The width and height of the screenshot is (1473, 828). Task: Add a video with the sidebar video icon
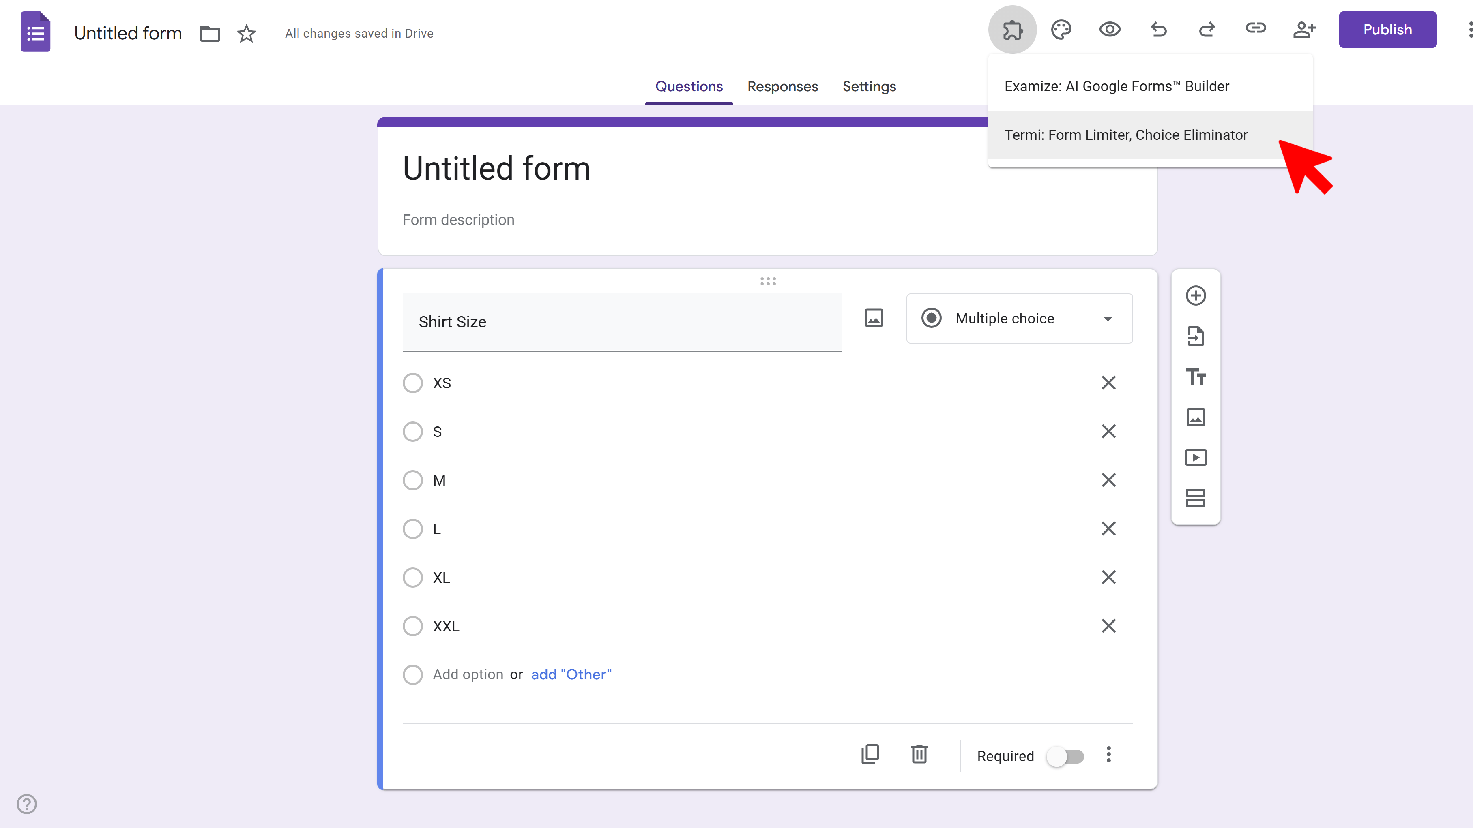(x=1196, y=457)
